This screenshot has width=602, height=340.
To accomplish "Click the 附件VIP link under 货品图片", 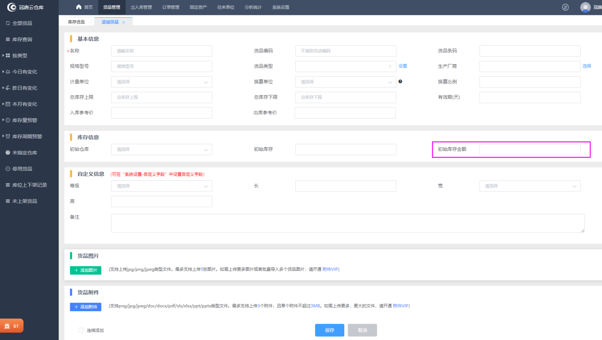I will [330, 269].
